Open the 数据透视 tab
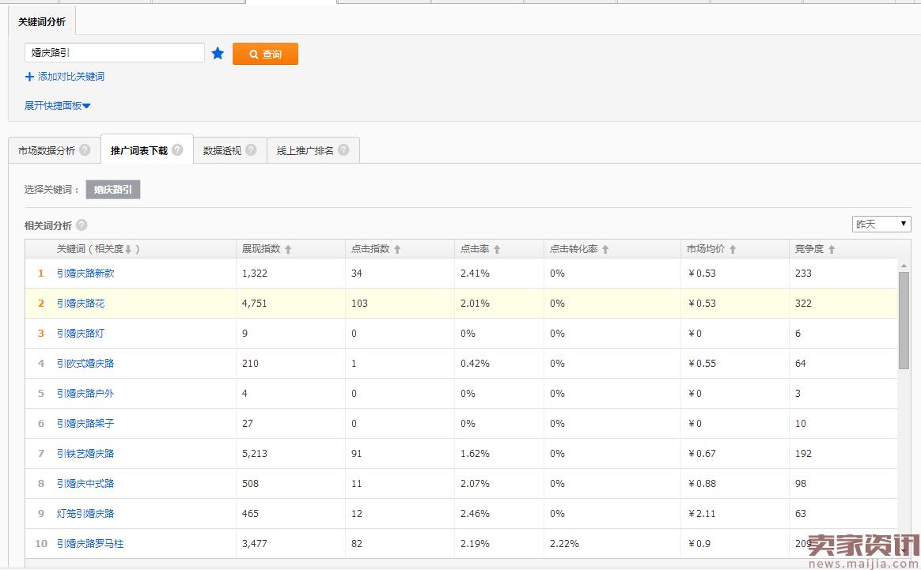The height and width of the screenshot is (570, 921). pos(222,150)
